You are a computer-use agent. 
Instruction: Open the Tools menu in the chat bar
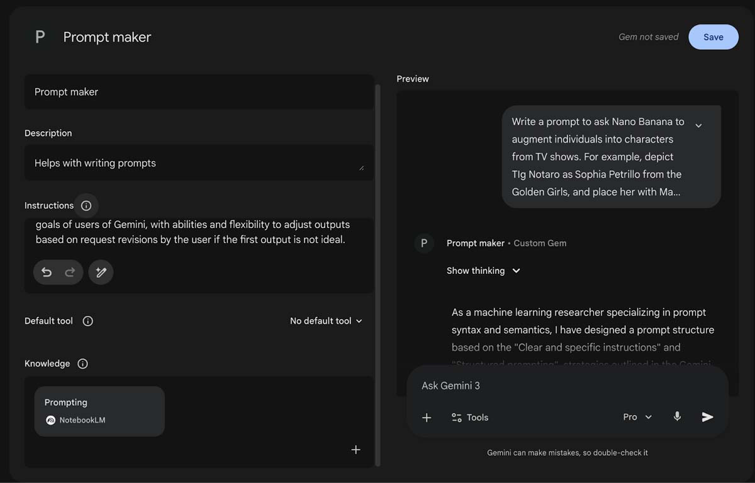469,417
